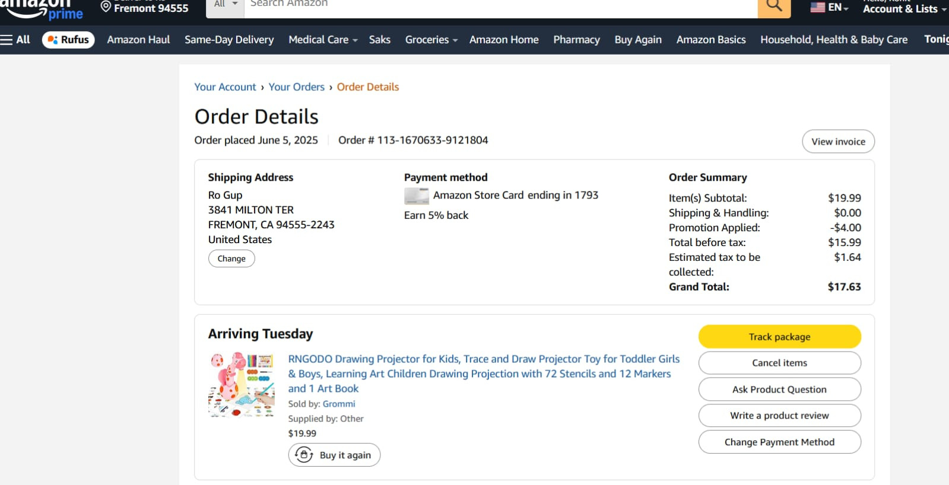Open the Rufus assistant
The width and height of the screenshot is (949, 485).
click(x=68, y=40)
